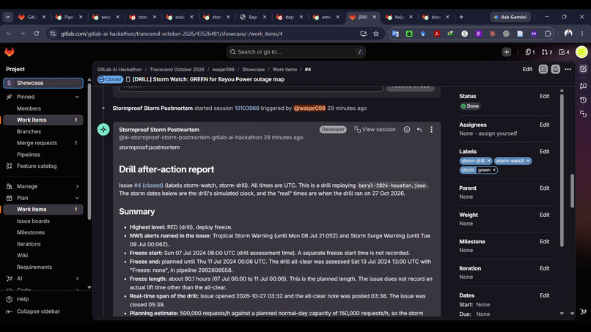Click the install app icon in address bar

364,34
